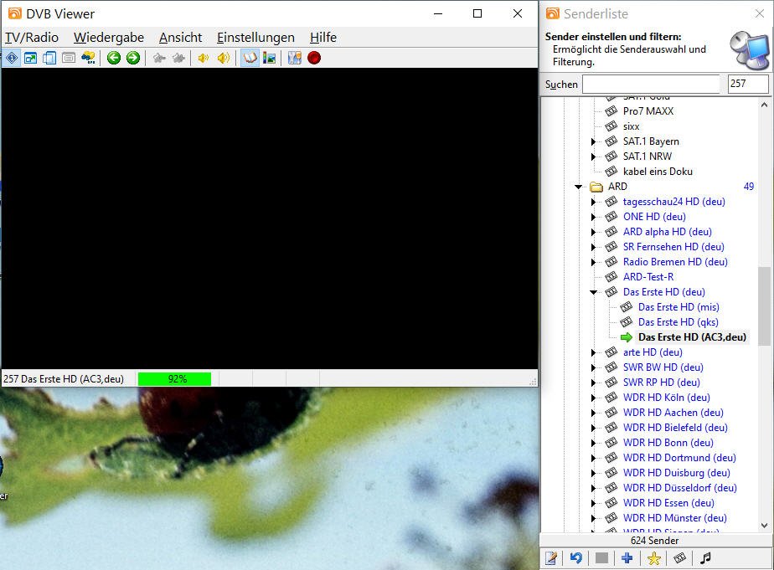Toggle the channel list edit mode icon
Image resolution: width=774 pixels, height=570 pixels.
551,558
